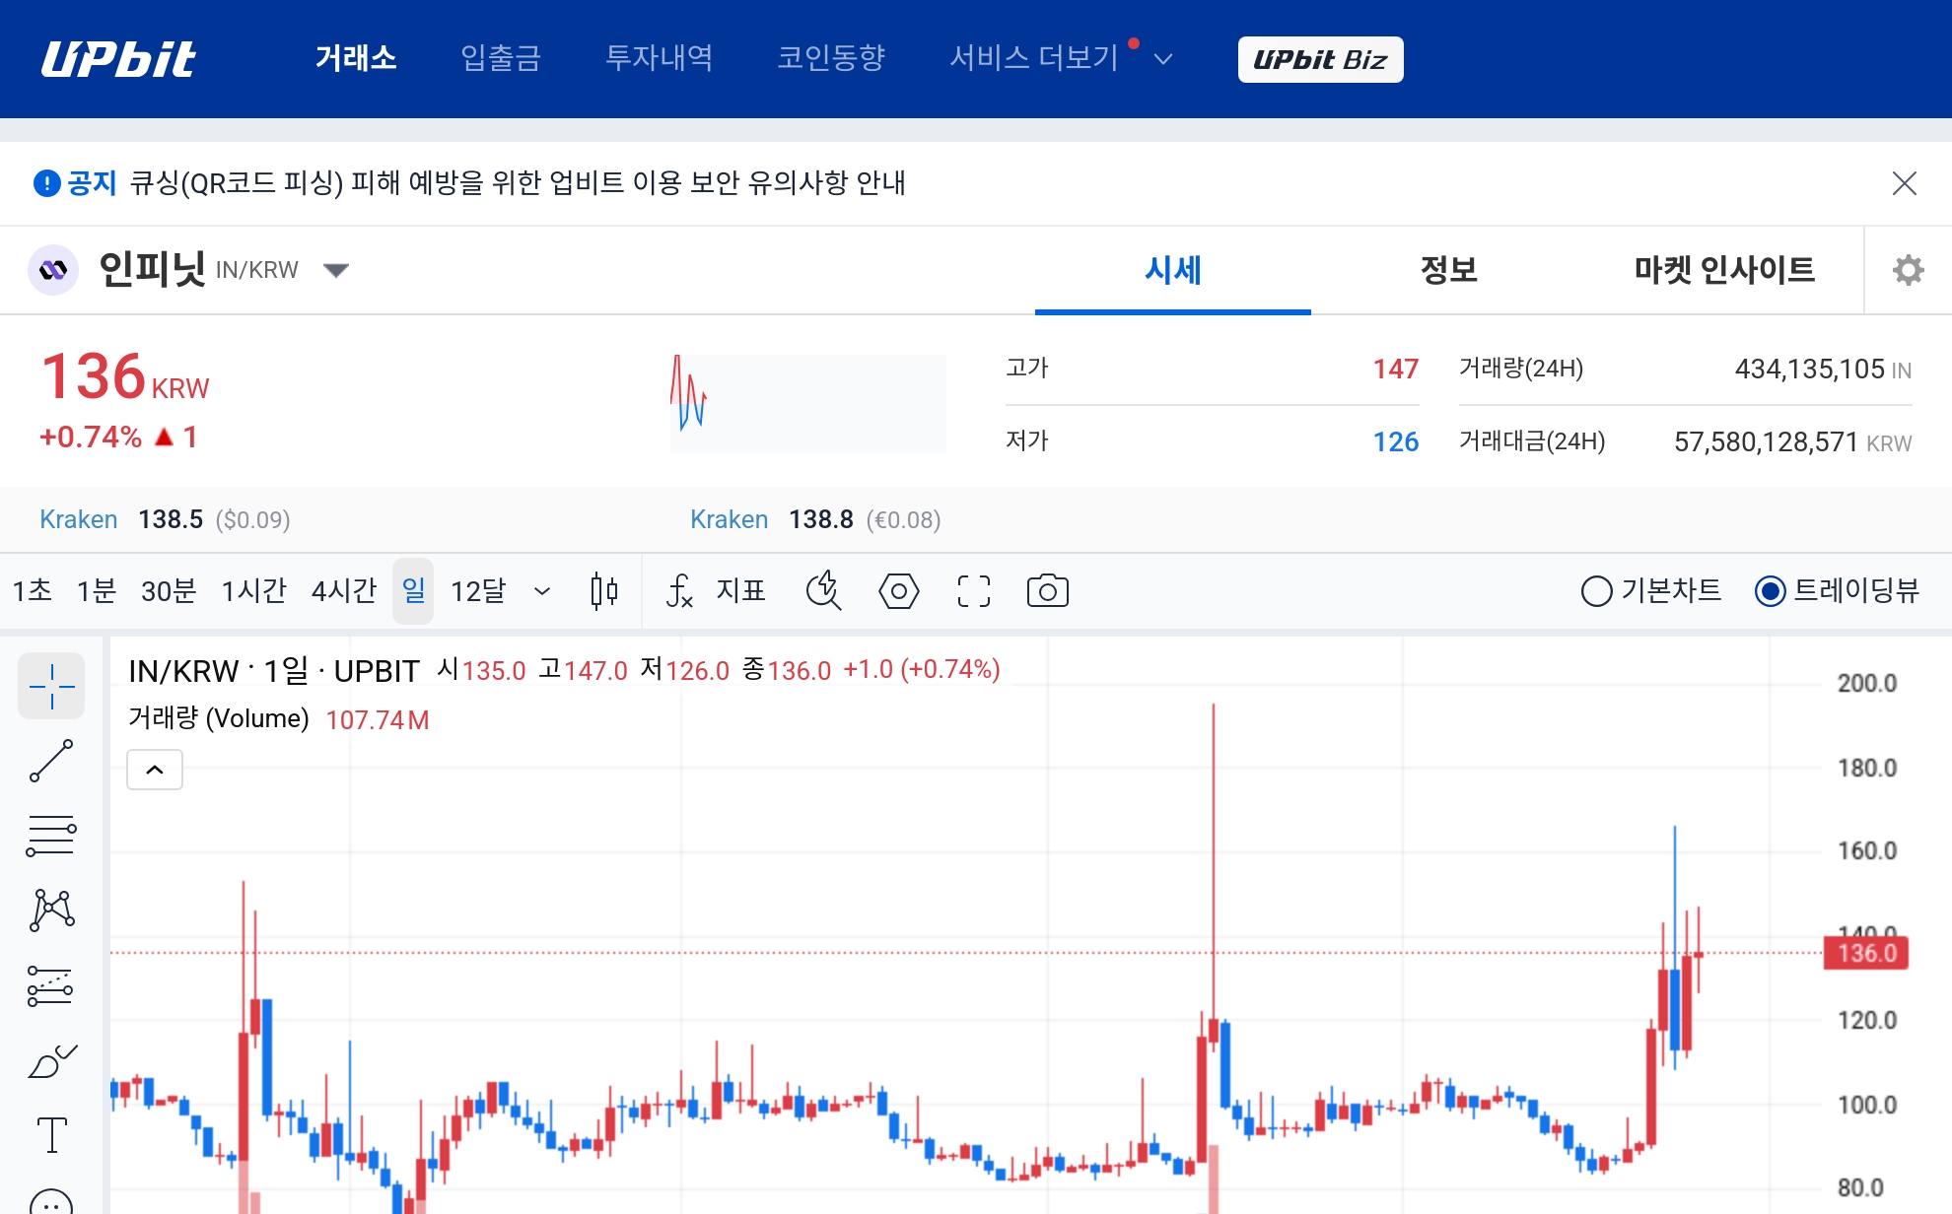Image resolution: width=1952 pixels, height=1214 pixels.
Task: Expand the more intervals chevron
Action: point(541,591)
